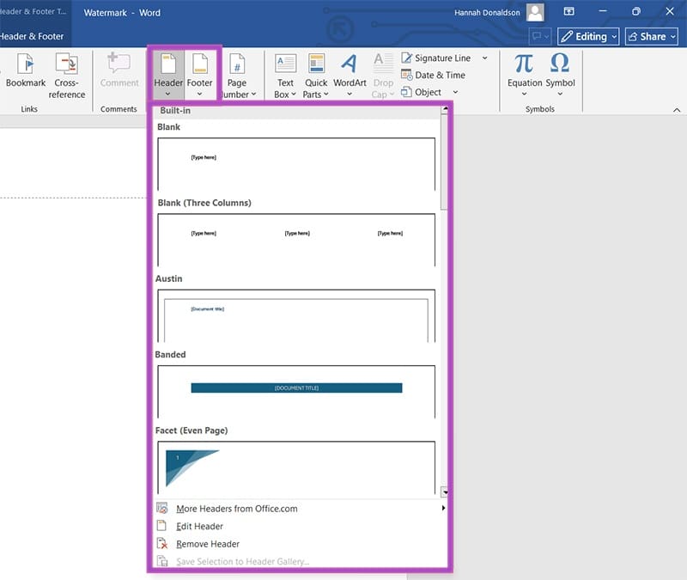The width and height of the screenshot is (687, 580).
Task: Choose the Banded header style
Action: (296, 388)
